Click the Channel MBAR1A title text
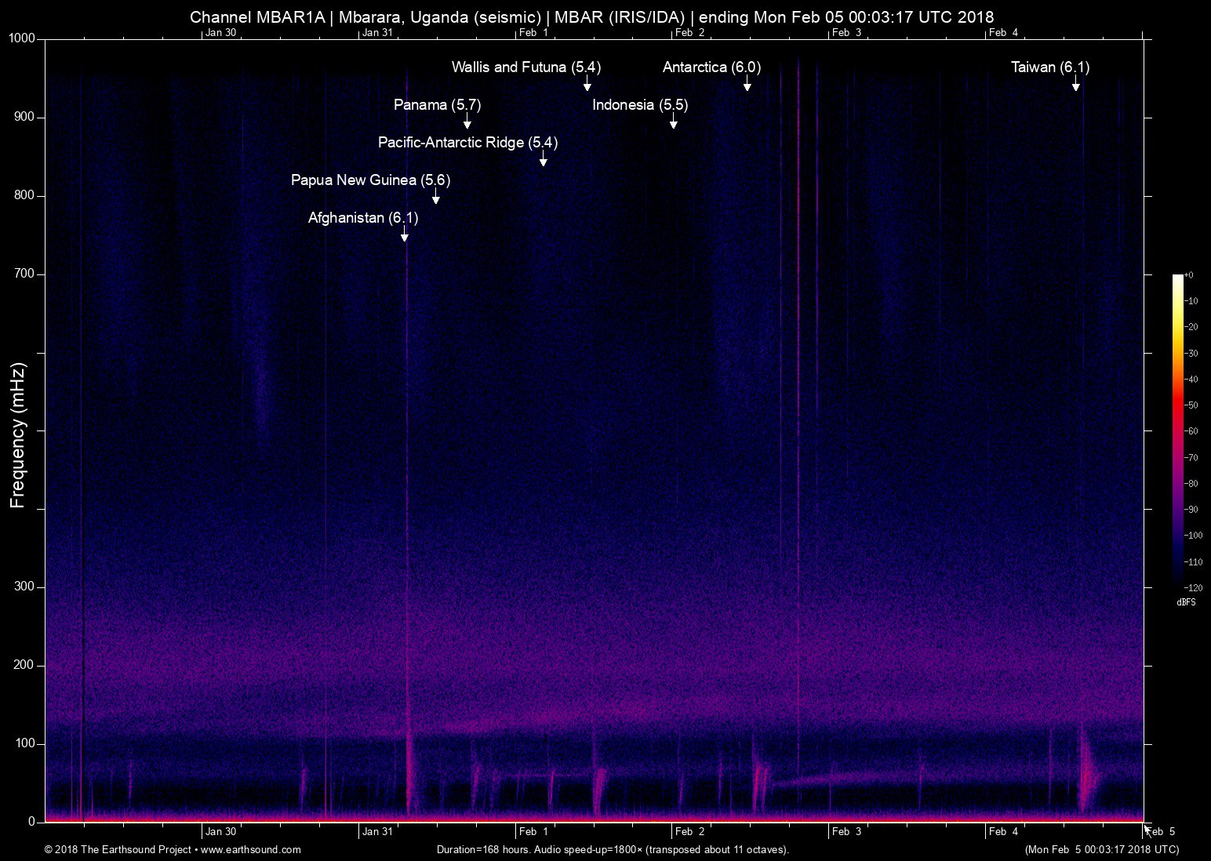This screenshot has height=861, width=1211. (256, 16)
